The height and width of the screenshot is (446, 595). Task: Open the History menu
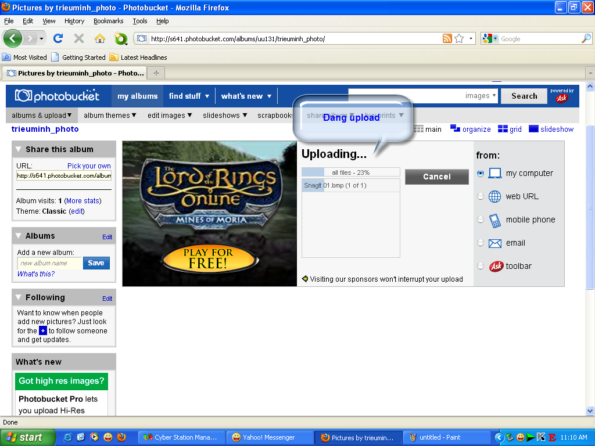click(x=74, y=21)
